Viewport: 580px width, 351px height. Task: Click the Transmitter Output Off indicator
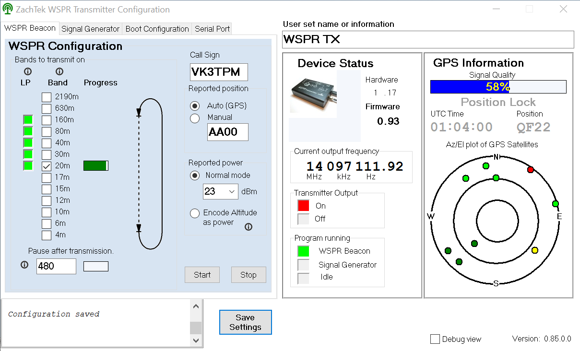tap(303, 219)
